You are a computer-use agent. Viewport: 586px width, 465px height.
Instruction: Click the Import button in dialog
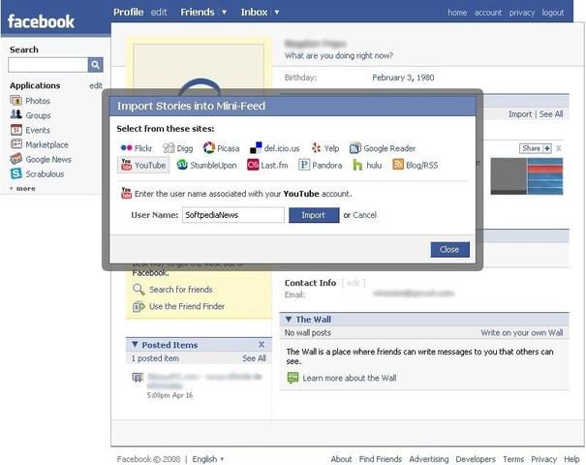(x=314, y=215)
